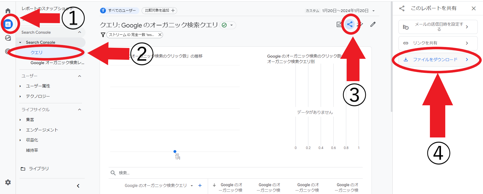The width and height of the screenshot is (483, 194).
Task: Collapse the report navigation panel
Action: [x=78, y=186]
